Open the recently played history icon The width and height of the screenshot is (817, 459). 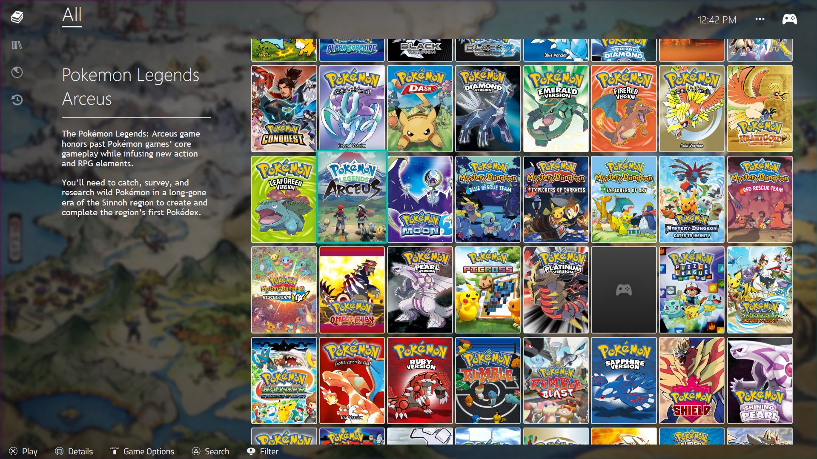pyautogui.click(x=17, y=100)
